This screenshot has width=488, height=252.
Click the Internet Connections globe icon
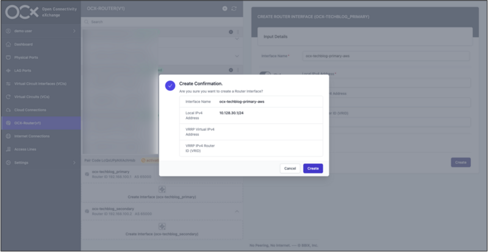click(x=9, y=136)
